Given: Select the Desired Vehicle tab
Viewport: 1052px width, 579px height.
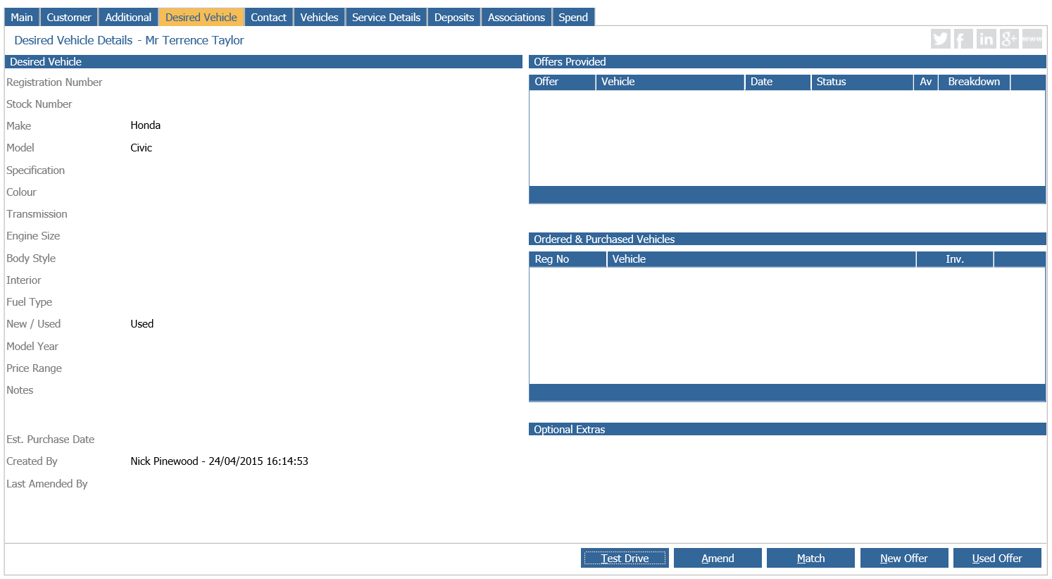Looking at the screenshot, I should point(201,17).
